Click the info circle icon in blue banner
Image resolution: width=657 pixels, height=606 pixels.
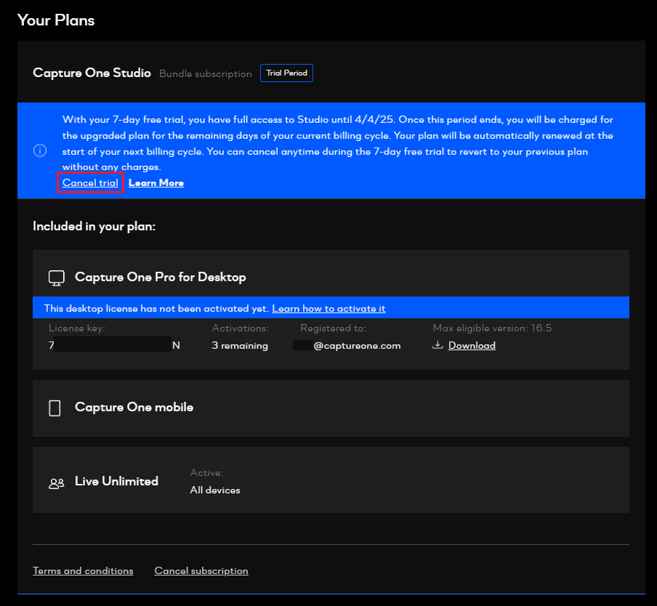[40, 150]
